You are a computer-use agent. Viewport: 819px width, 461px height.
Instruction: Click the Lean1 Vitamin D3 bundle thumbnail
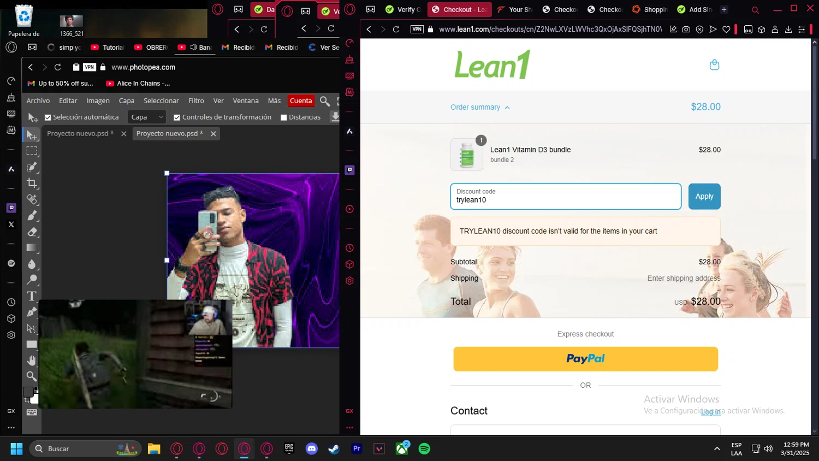(467, 155)
